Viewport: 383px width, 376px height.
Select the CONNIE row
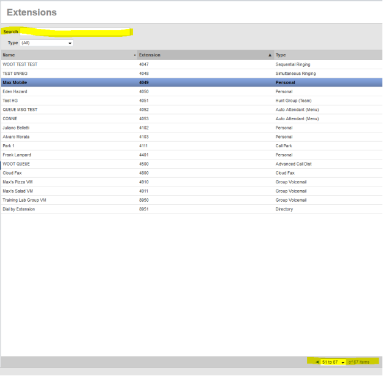click(192, 119)
